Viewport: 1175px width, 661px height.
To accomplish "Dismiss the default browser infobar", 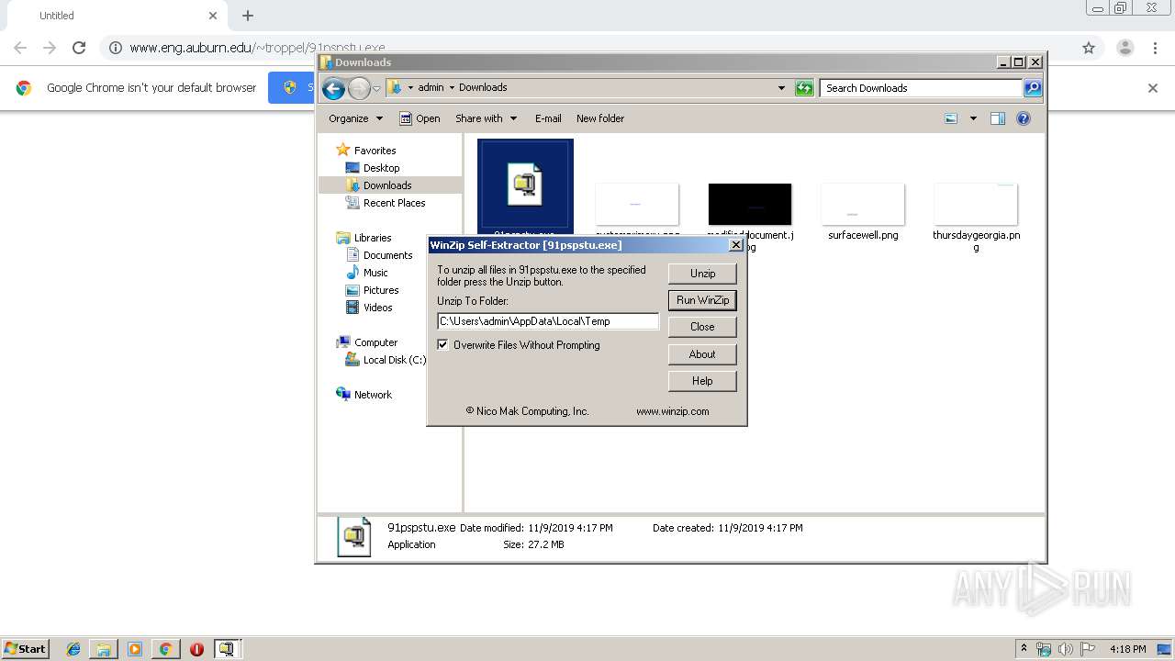I will (x=1153, y=88).
